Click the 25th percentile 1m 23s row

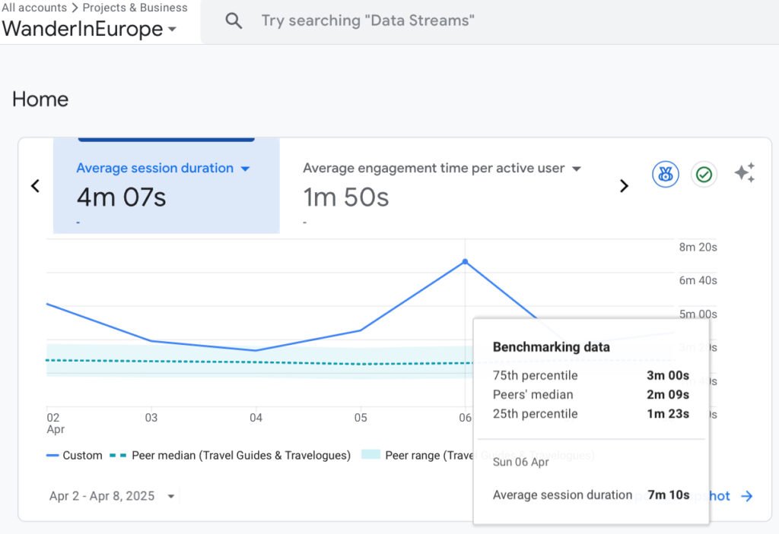tap(590, 414)
